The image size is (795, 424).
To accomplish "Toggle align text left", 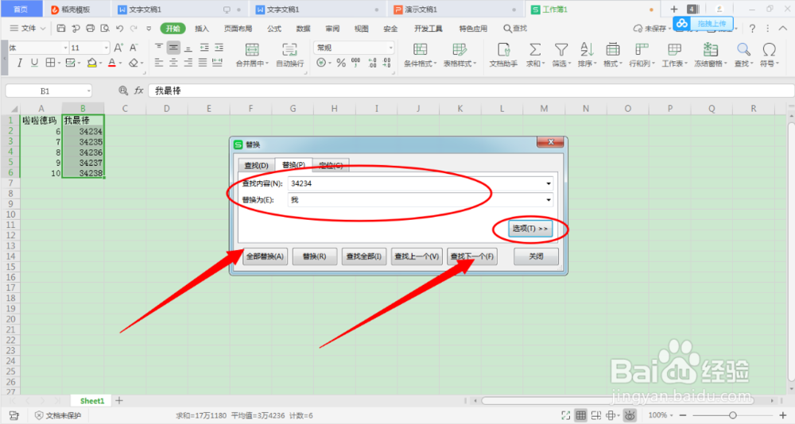I will click(x=159, y=63).
